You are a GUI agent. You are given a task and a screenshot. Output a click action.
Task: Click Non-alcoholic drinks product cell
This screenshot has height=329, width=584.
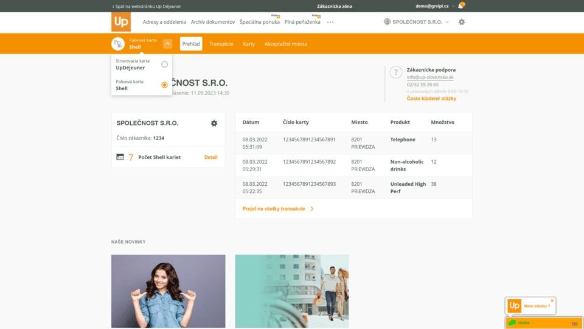click(x=407, y=165)
